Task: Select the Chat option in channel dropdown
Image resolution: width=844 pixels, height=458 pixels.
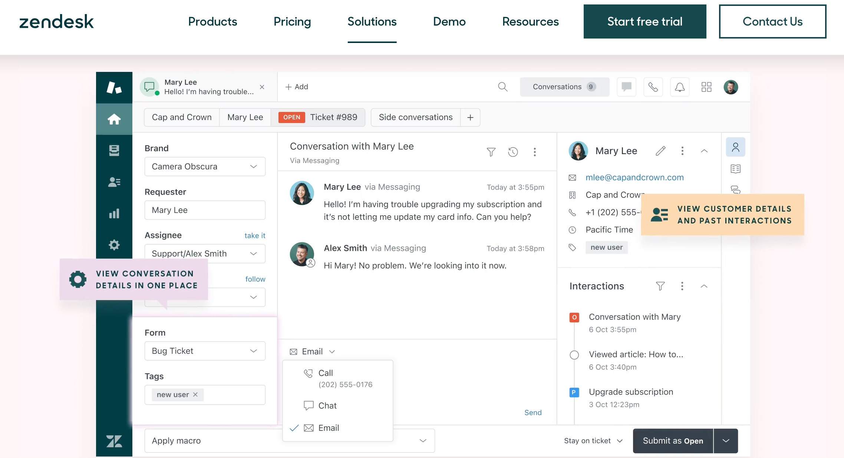Action: [x=328, y=405]
